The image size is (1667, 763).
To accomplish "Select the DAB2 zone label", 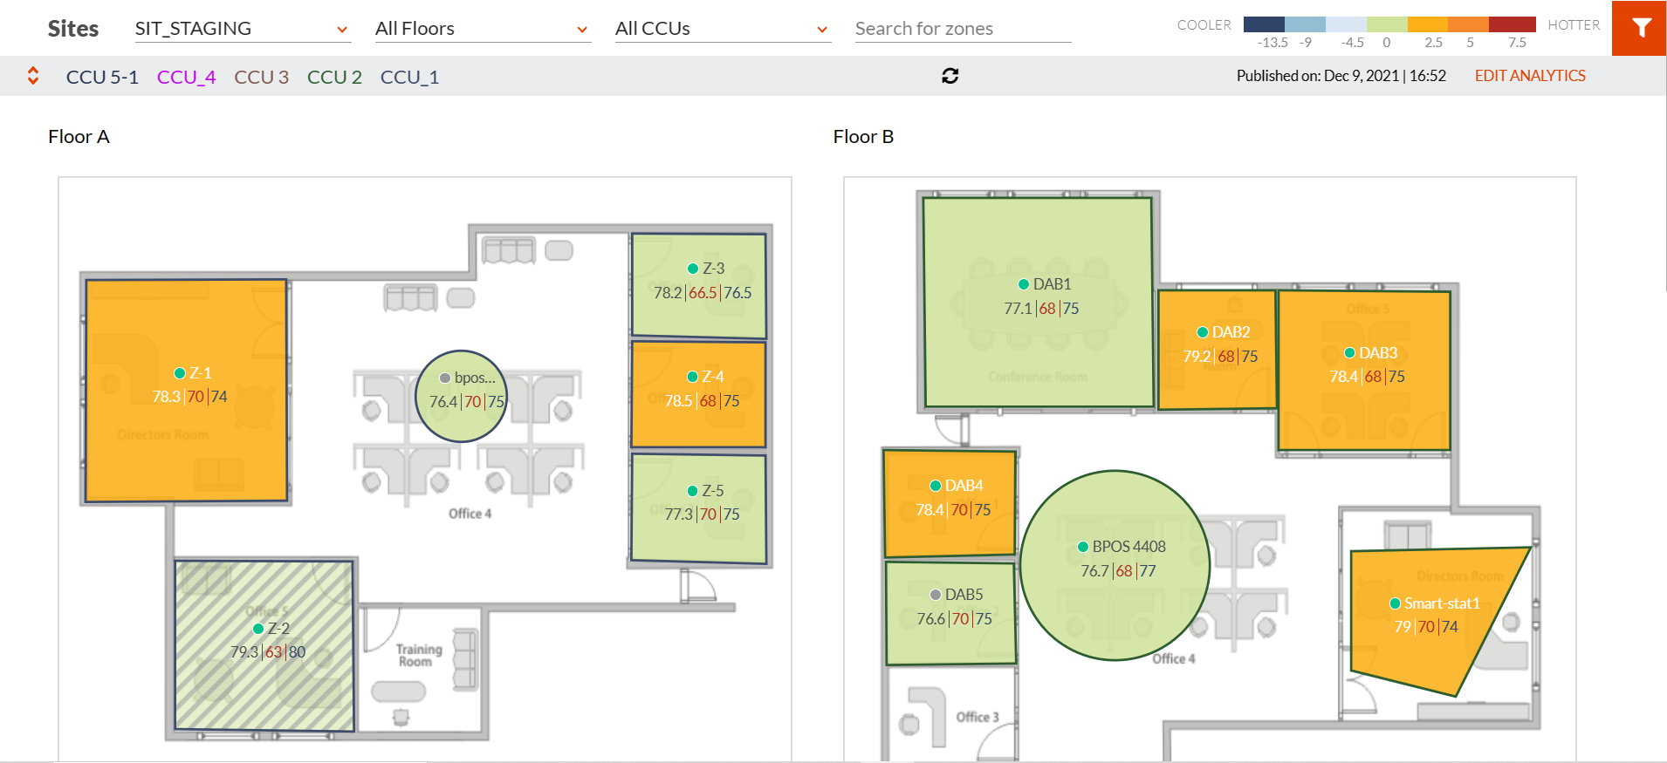I will click(x=1231, y=332).
